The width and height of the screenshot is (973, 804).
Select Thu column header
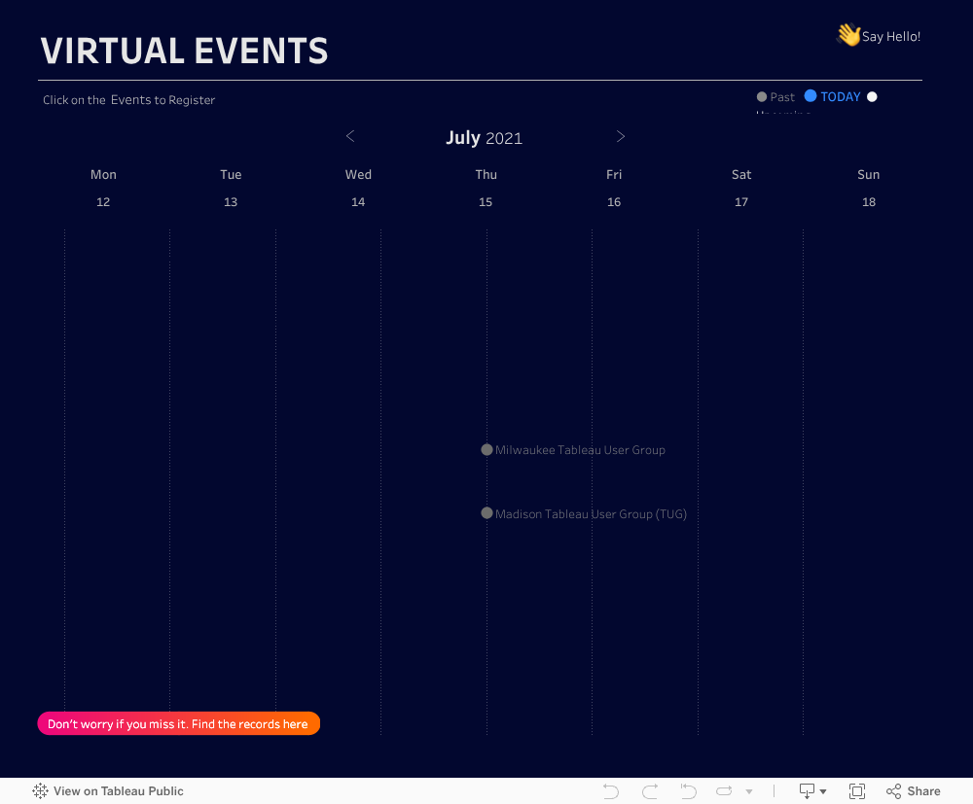[x=486, y=174]
